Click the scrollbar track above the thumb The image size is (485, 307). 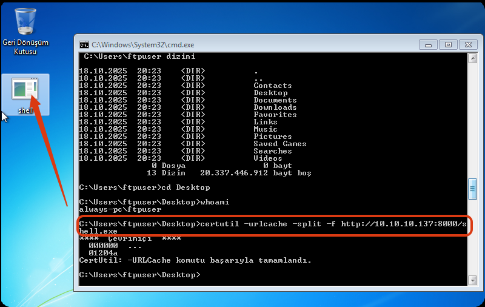point(473,121)
